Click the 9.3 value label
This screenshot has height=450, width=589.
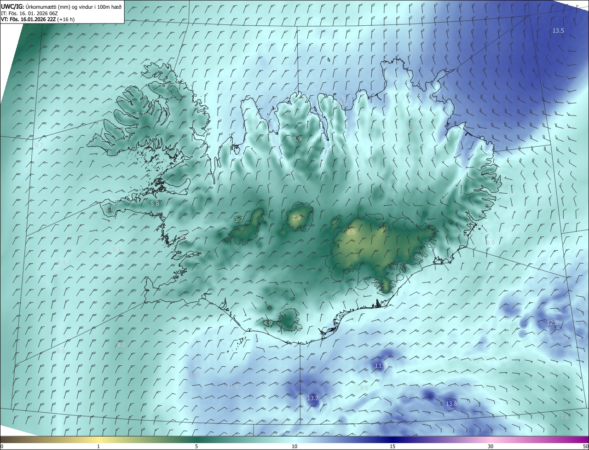116,249
